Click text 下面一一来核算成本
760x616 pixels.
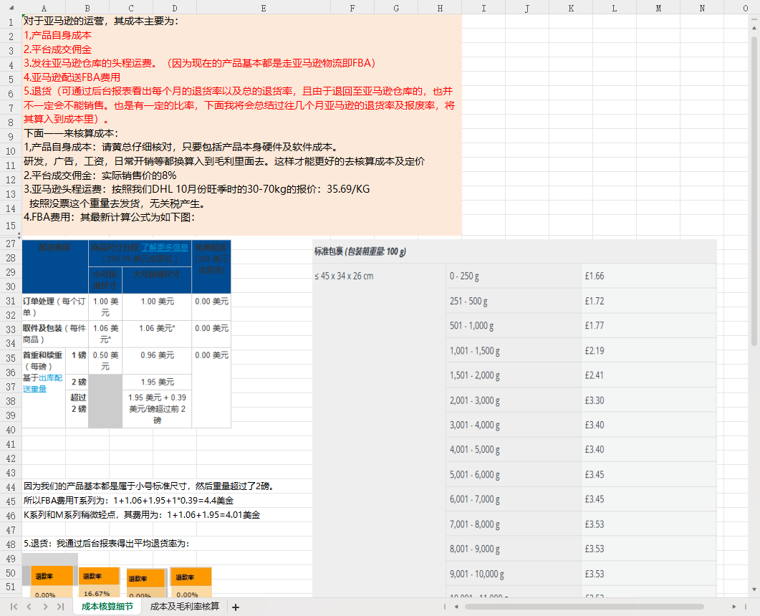[x=71, y=133]
